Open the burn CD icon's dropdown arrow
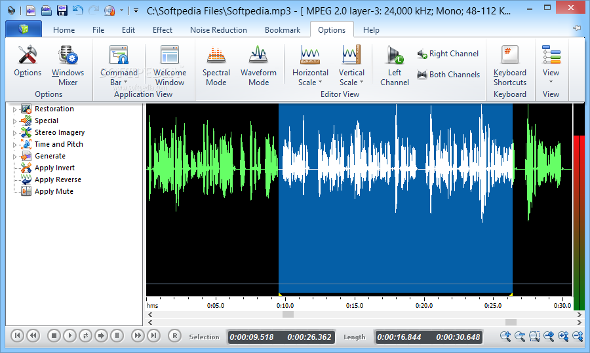This screenshot has height=353, width=590. click(121, 11)
